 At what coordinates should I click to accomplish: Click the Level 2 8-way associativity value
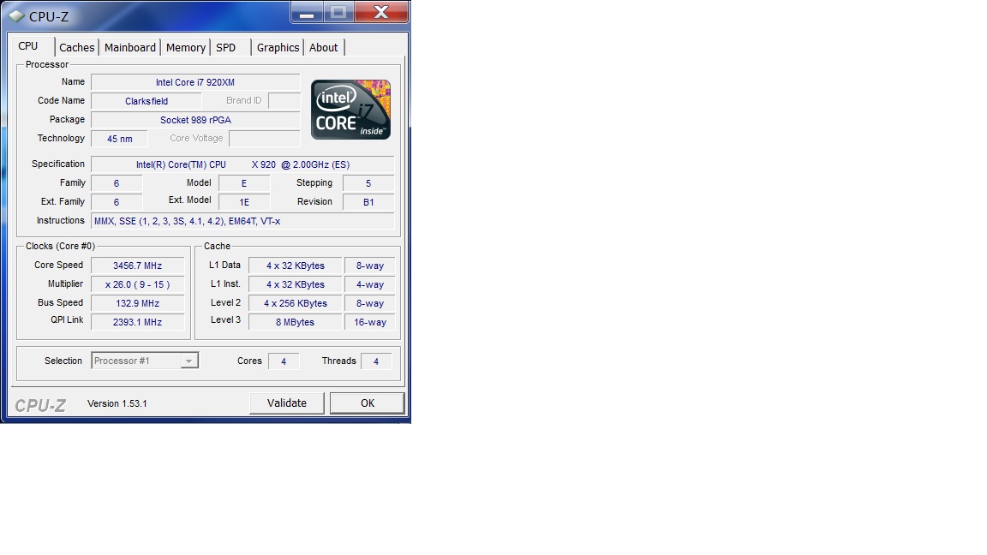coord(369,304)
